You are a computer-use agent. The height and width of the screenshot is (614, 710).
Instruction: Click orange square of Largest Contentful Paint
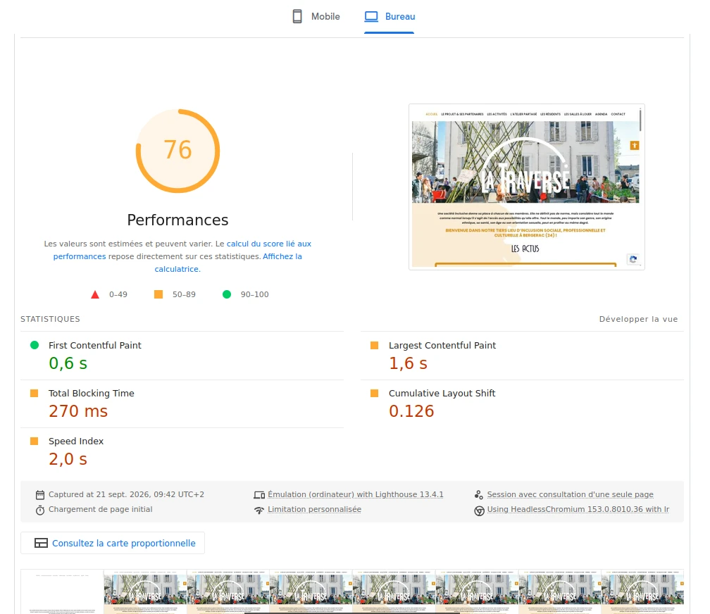375,346
